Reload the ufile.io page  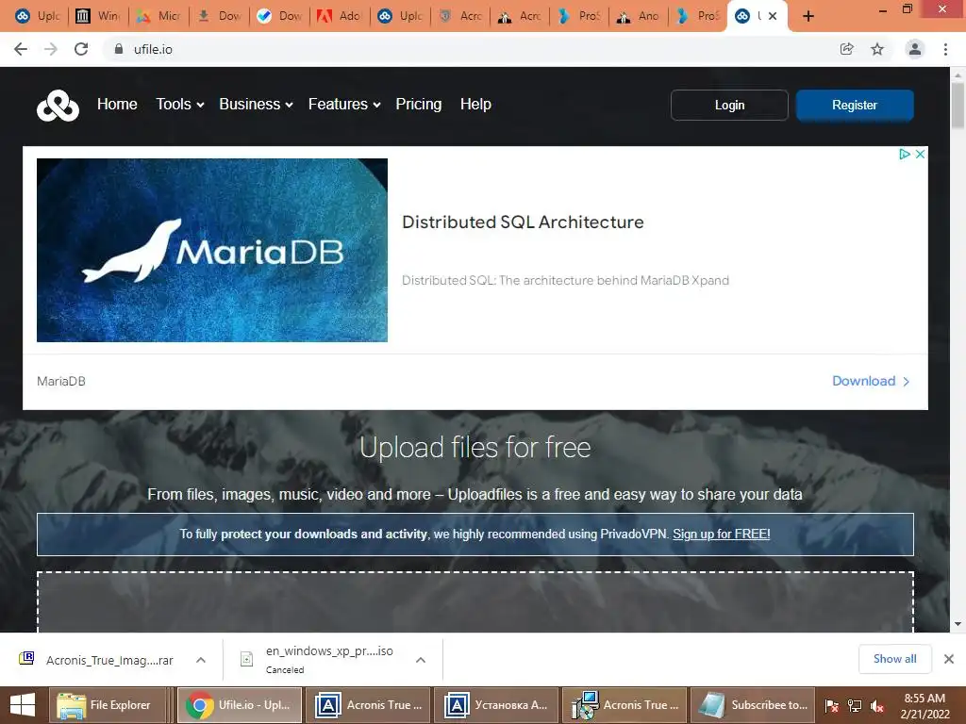tap(81, 49)
